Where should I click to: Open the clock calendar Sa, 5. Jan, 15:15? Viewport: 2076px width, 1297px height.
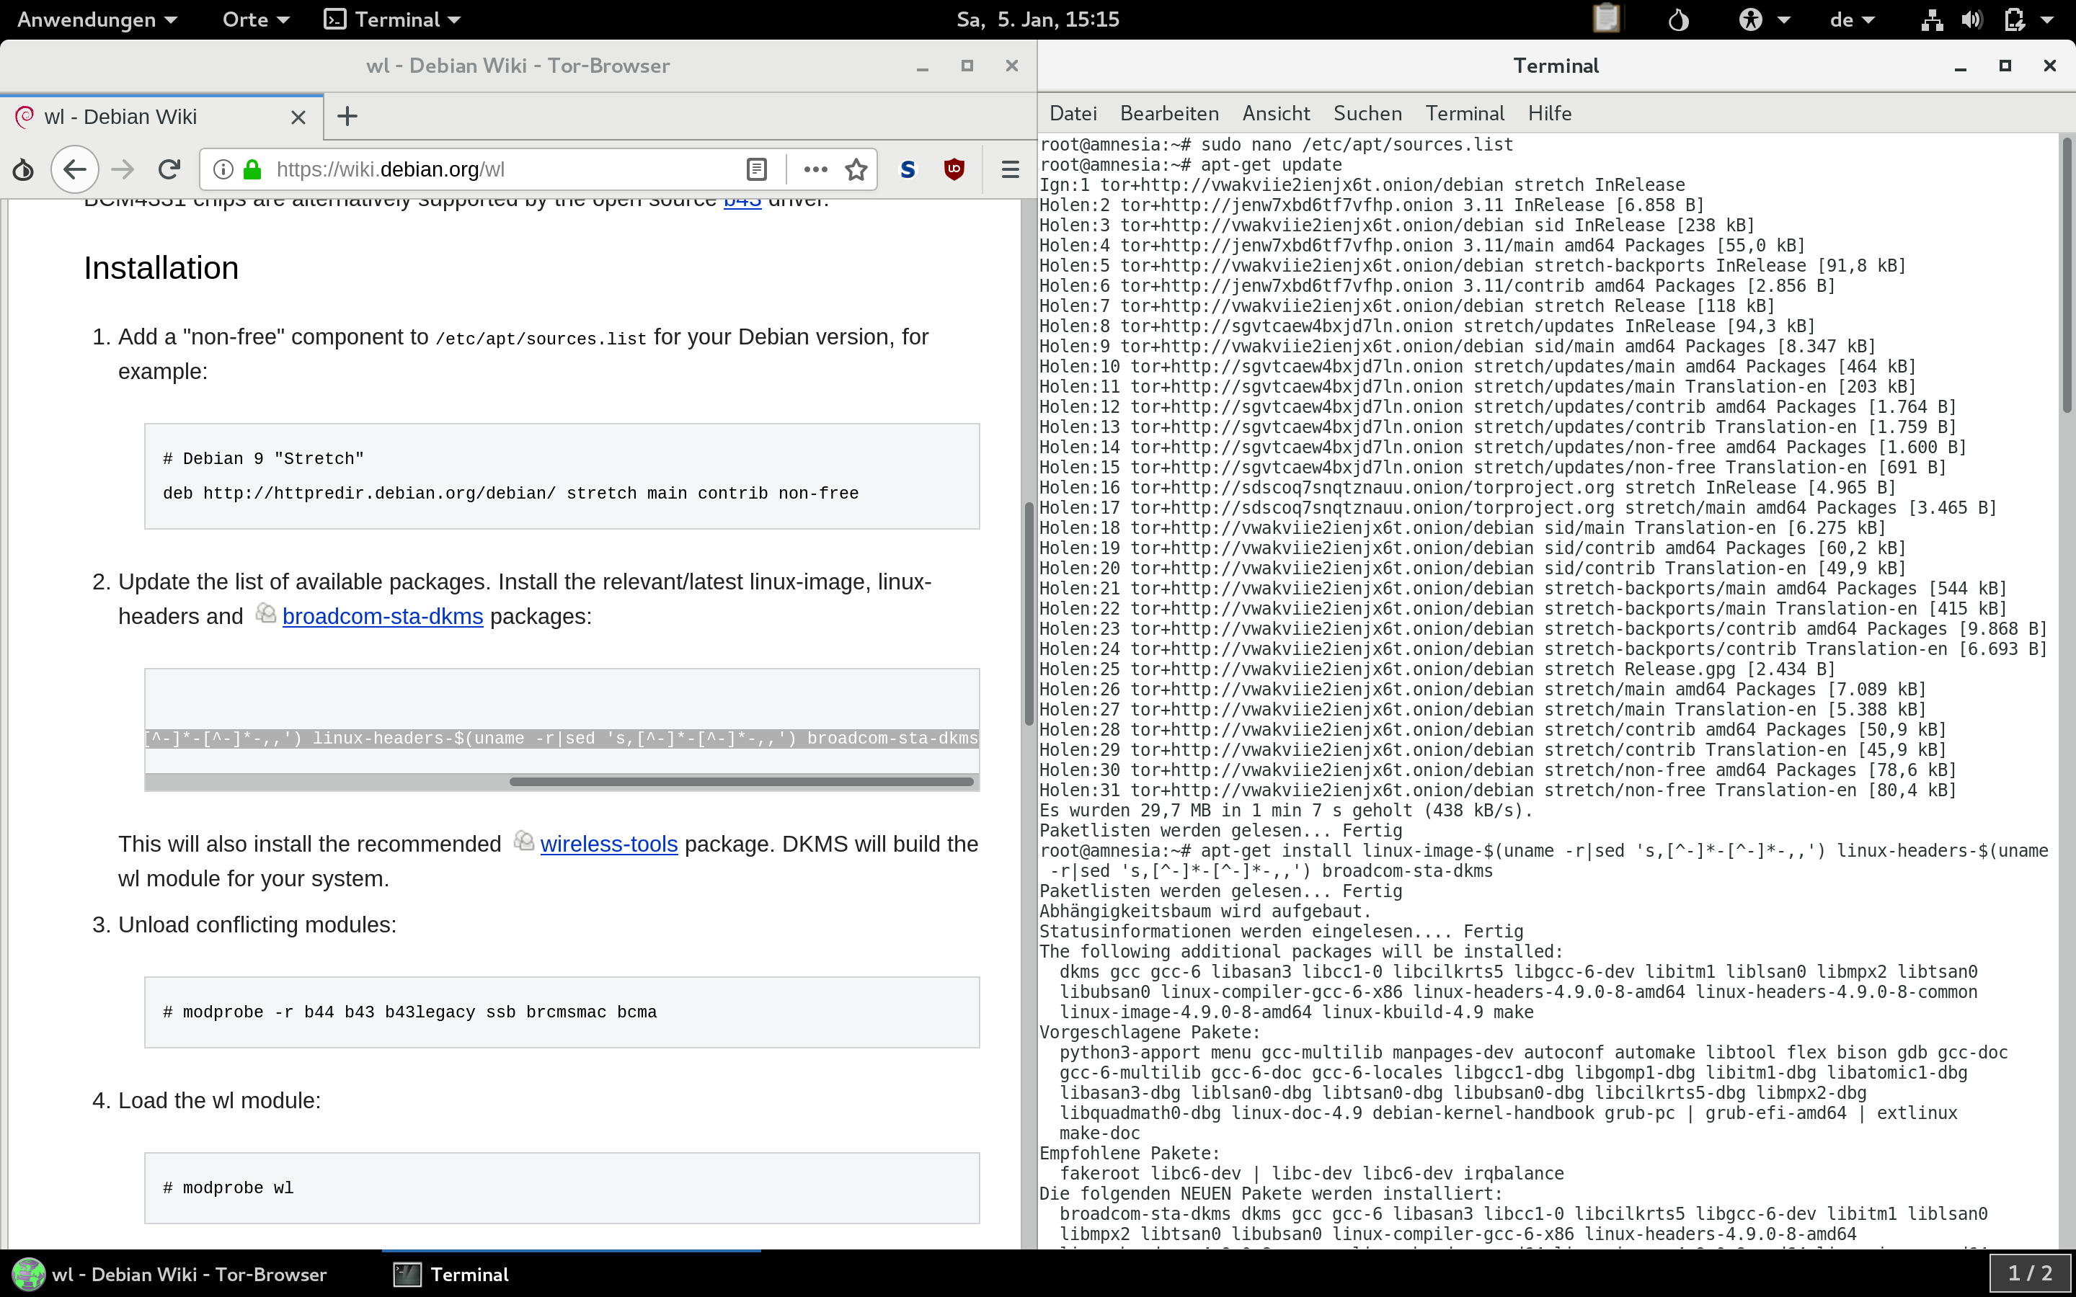click(1038, 19)
